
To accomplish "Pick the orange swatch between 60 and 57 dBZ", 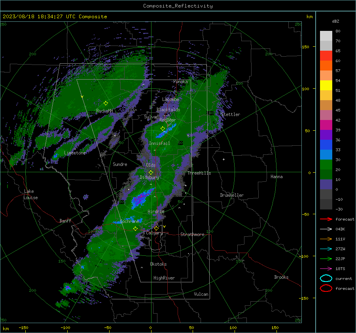I will 326,66.
